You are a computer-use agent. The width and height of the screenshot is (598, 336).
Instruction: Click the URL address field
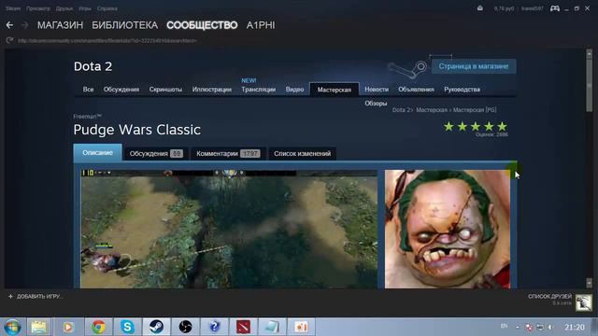click(107, 40)
